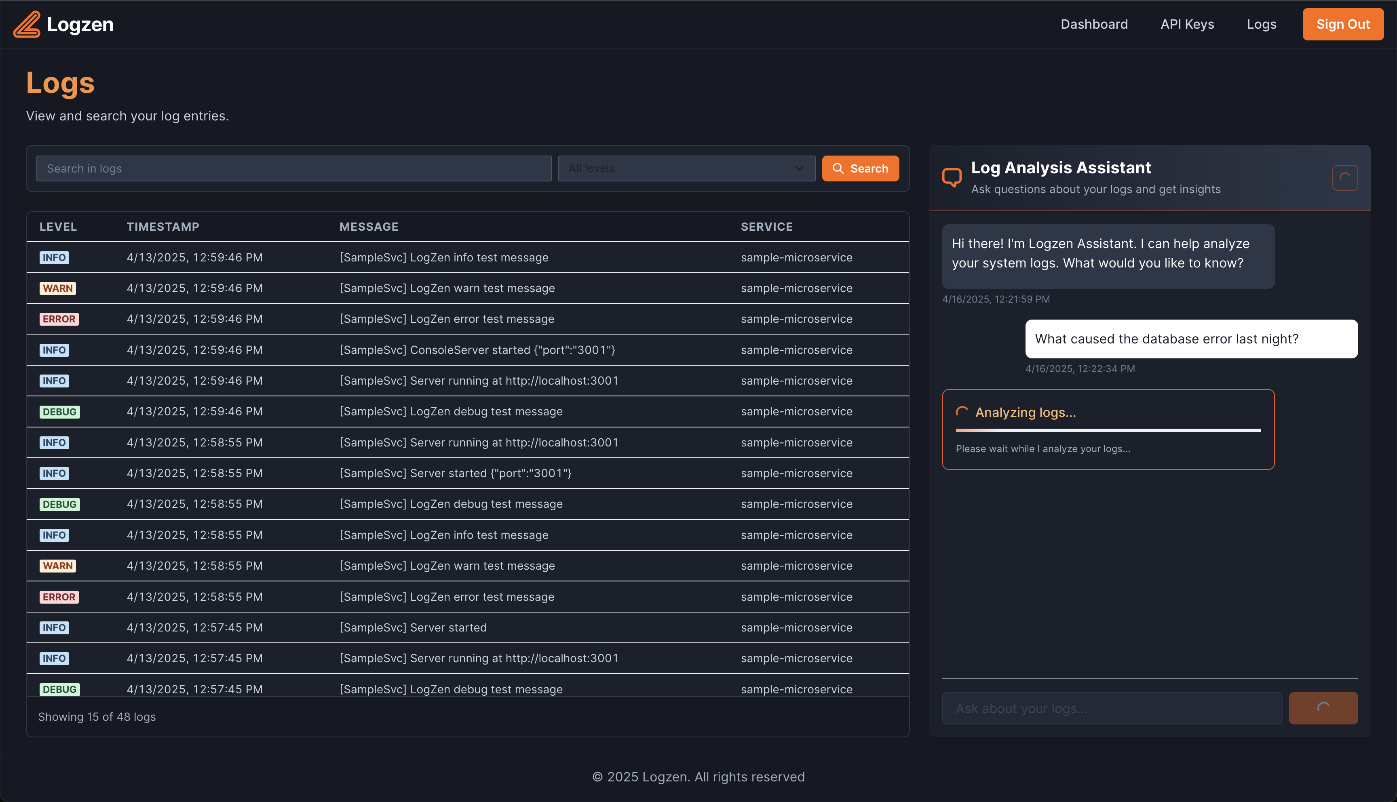Open the Dashboard nav item
The image size is (1397, 802).
click(1094, 24)
